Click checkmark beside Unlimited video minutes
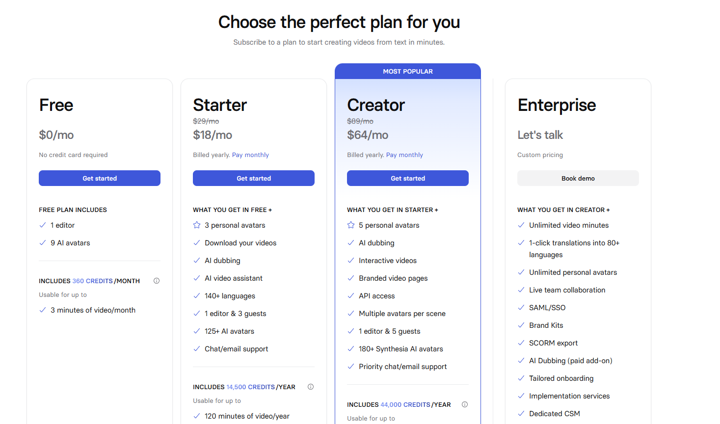Image resolution: width=720 pixels, height=424 pixels. point(521,225)
